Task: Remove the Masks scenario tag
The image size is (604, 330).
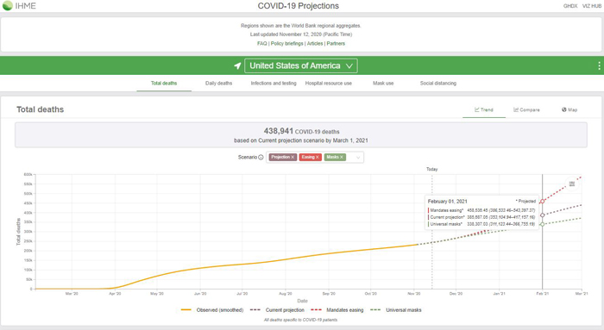Action: (342, 157)
